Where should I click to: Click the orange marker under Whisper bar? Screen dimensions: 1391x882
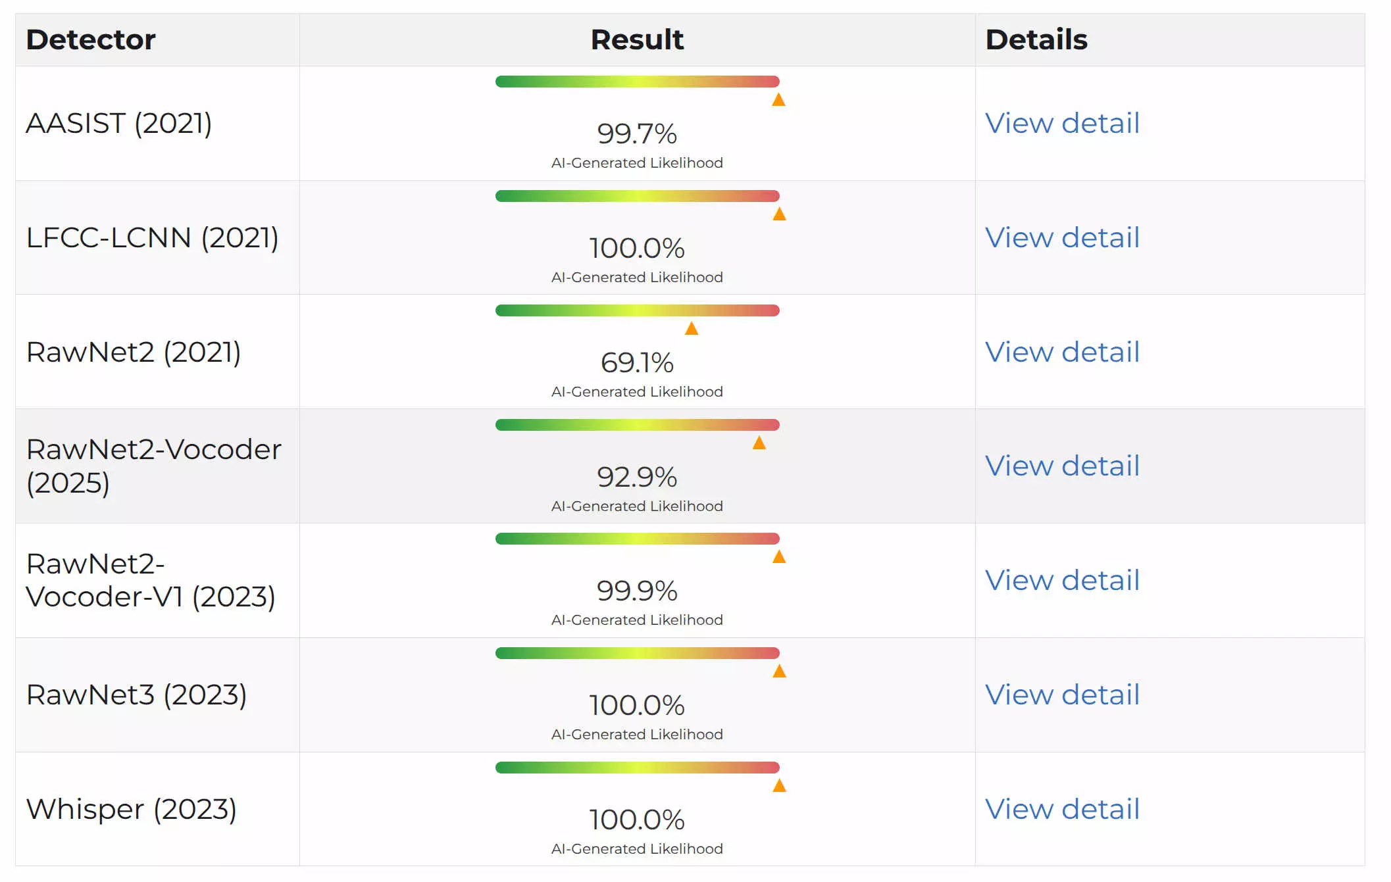(779, 786)
